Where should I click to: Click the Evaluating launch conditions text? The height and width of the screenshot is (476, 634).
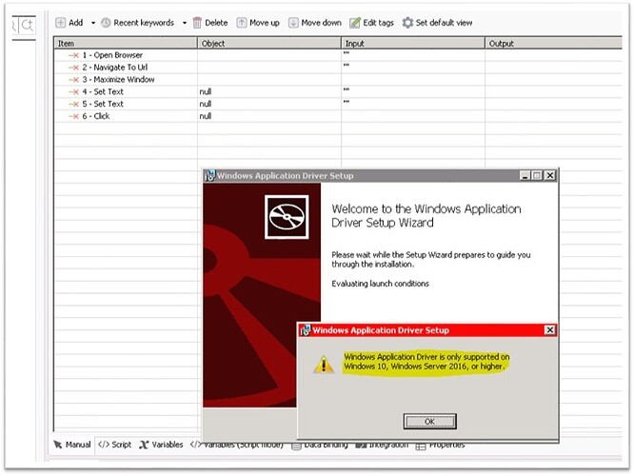point(380,284)
